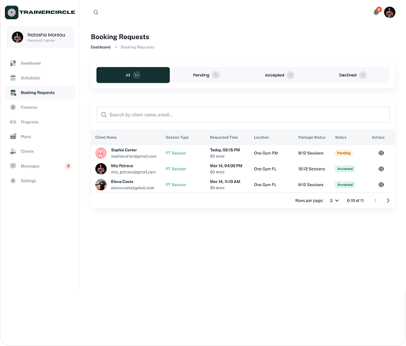Click Sophie Carter's avatar

(101, 153)
